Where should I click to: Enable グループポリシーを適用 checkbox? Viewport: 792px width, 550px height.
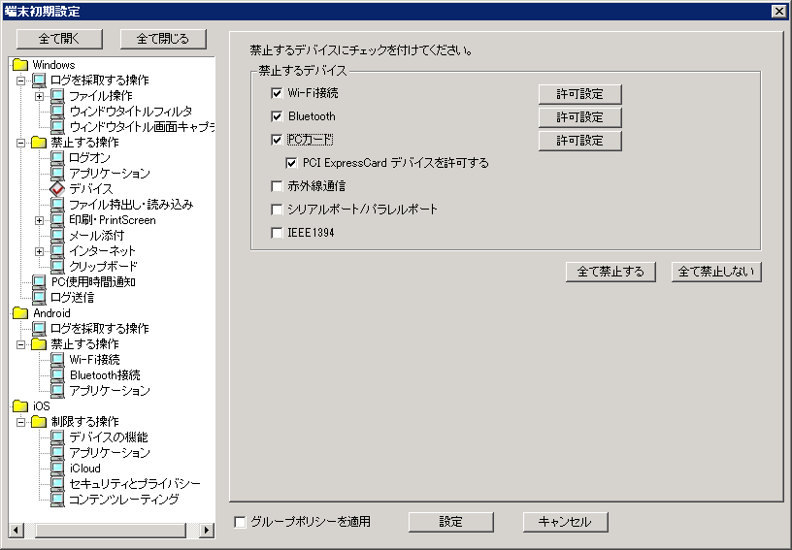pos(240,522)
